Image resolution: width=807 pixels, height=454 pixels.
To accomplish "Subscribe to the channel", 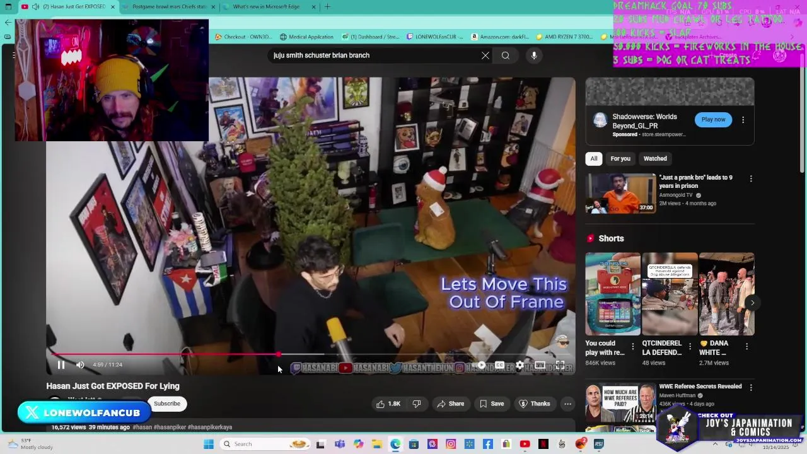I will 167,404.
